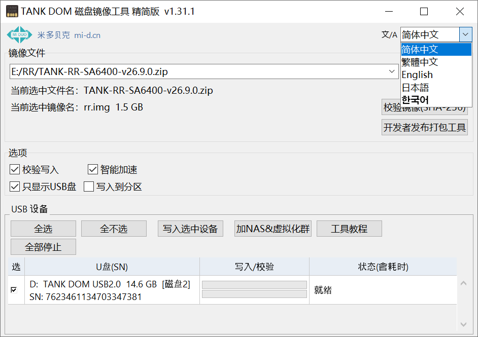Select 繁體中文 from language list
The width and height of the screenshot is (478, 337).
tap(436, 62)
